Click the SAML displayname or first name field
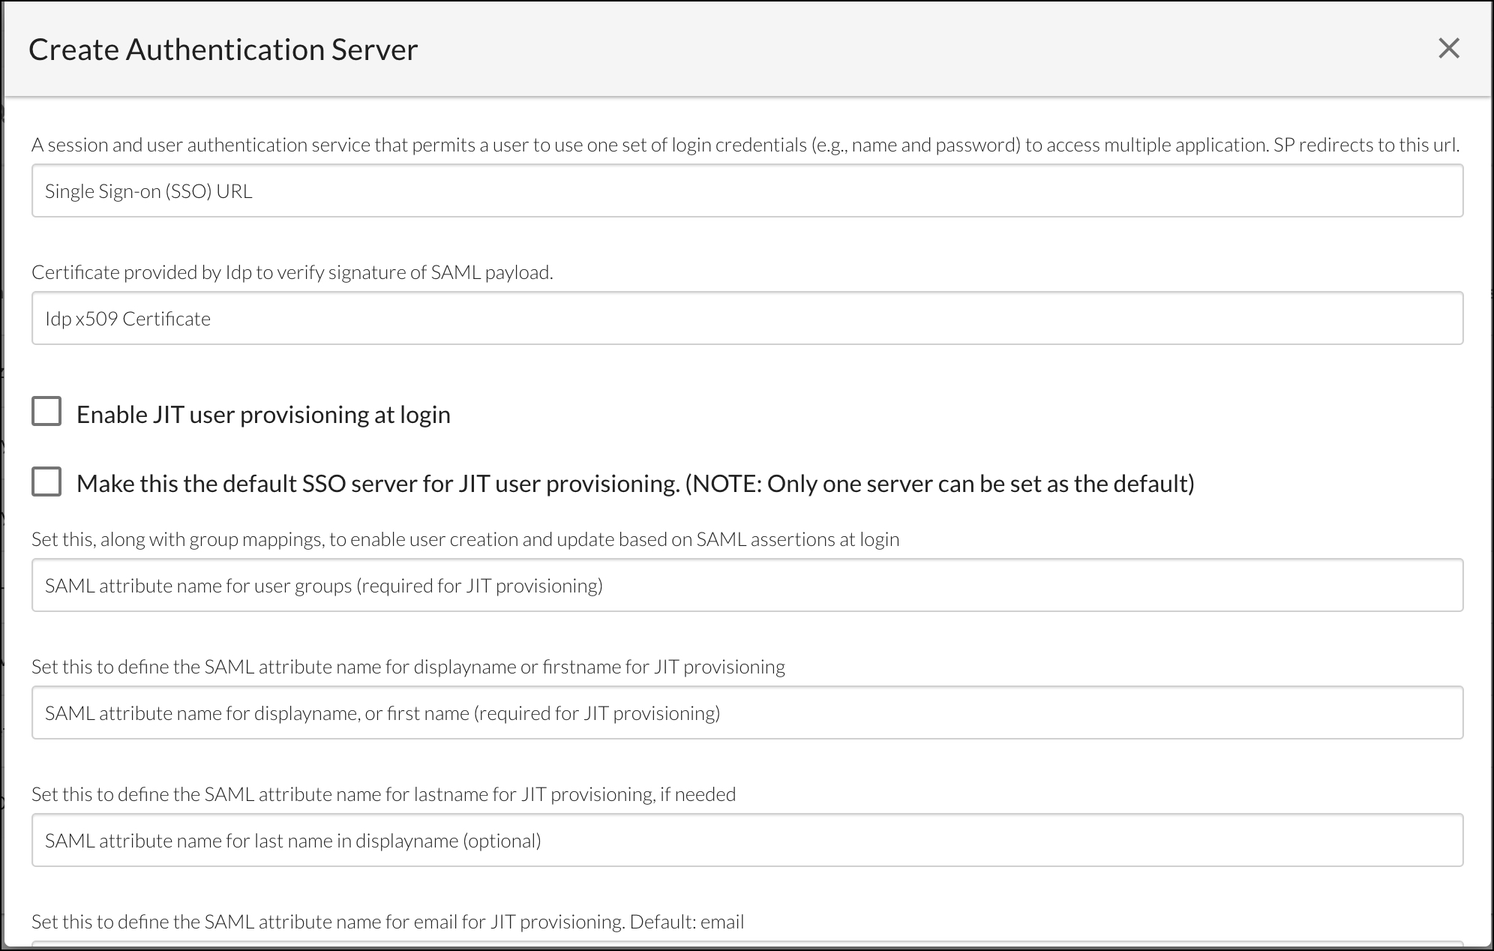The height and width of the screenshot is (951, 1494). click(x=746, y=713)
